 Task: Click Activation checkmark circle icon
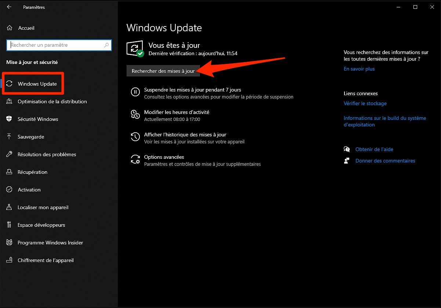[10, 190]
